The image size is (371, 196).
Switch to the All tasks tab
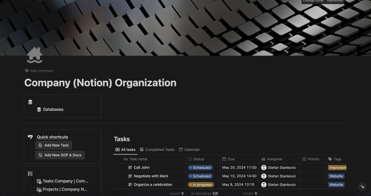(126, 149)
